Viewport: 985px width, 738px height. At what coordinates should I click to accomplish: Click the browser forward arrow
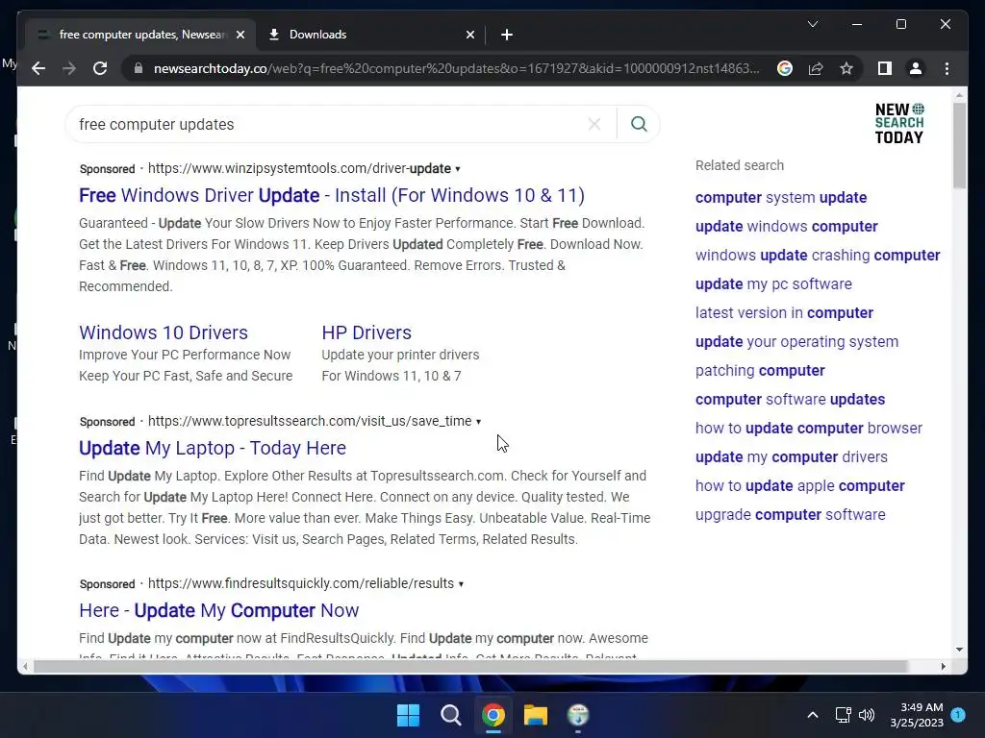(x=69, y=68)
